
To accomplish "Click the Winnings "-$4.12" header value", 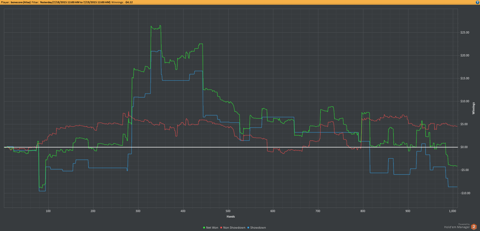I will click(x=129, y=2).
